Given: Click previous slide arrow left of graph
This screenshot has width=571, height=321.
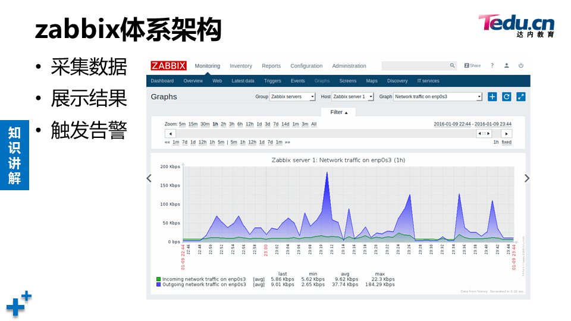Looking at the screenshot, I should point(149,178).
